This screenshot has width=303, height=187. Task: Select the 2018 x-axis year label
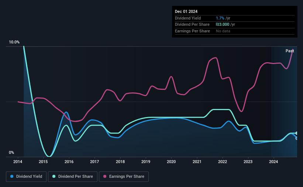[120, 162]
